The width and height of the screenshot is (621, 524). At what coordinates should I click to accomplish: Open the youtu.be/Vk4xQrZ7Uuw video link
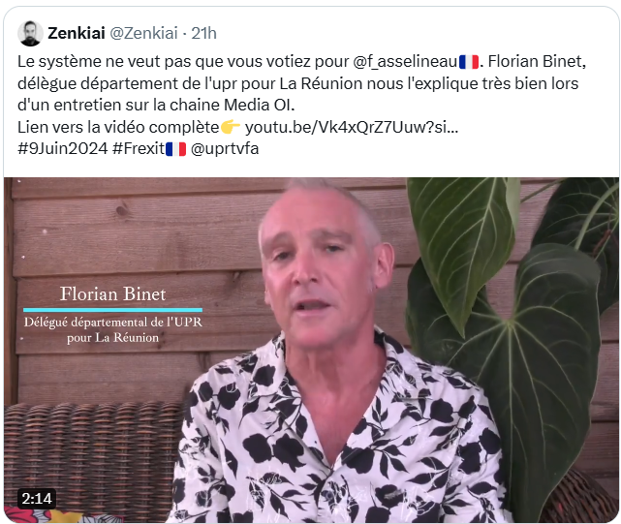click(352, 127)
